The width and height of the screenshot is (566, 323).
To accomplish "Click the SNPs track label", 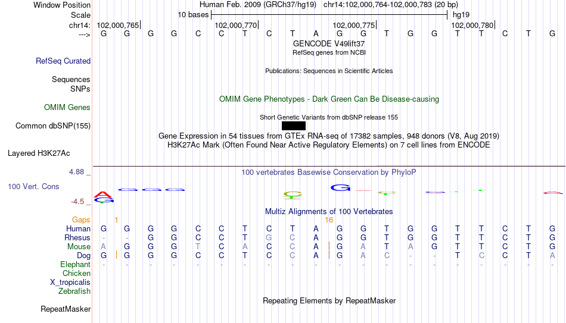I will click(x=80, y=89).
